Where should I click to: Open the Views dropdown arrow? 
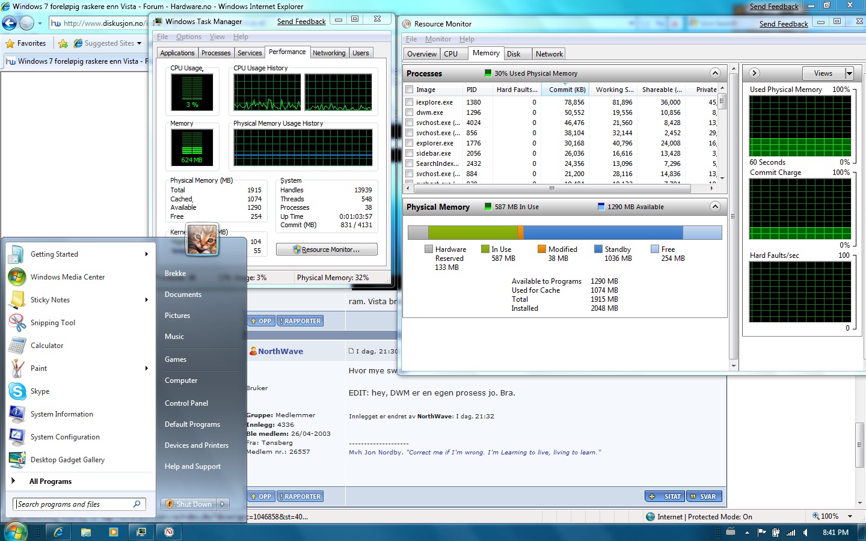849,73
